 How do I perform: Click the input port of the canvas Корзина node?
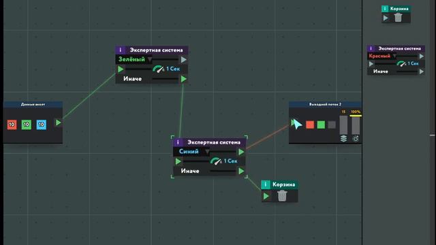[x=266, y=196]
